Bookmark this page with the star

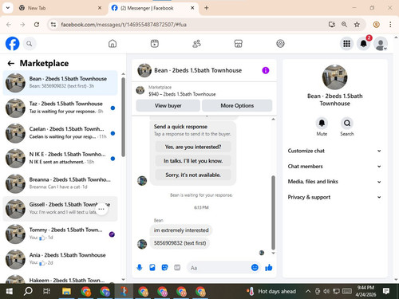[x=357, y=25]
